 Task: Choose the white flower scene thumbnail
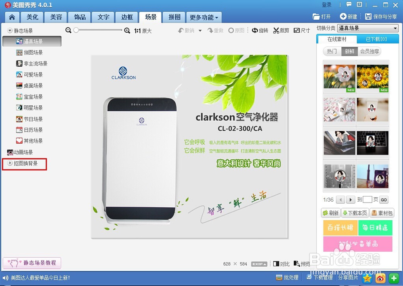pos(339,76)
